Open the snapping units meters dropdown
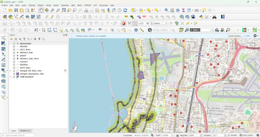 tap(161, 24)
